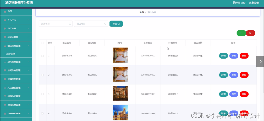264x121 pixels.
Task: Expand the 经销商管理 chevron
Action: (x=28, y=37)
